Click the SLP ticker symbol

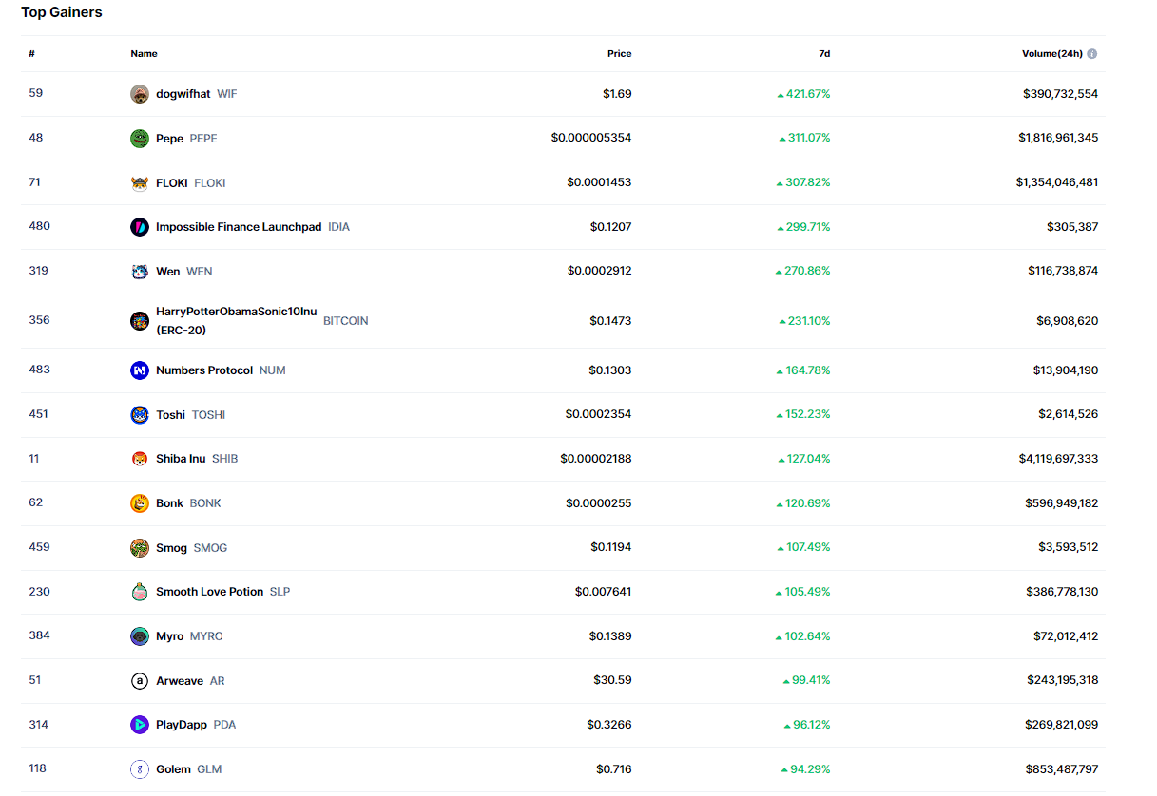coord(280,592)
